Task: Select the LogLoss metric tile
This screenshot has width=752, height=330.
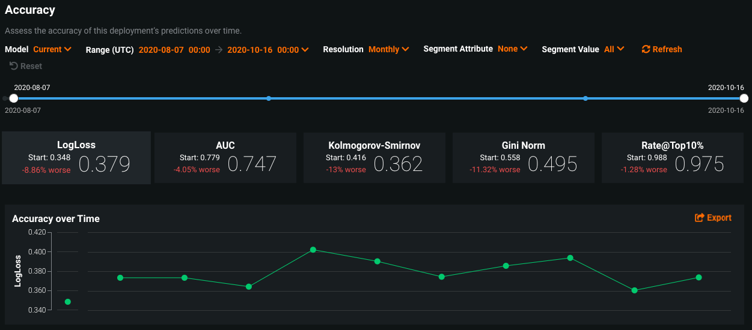Action: [76, 158]
